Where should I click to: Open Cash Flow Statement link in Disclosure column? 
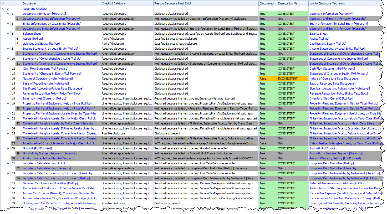coord(45,69)
